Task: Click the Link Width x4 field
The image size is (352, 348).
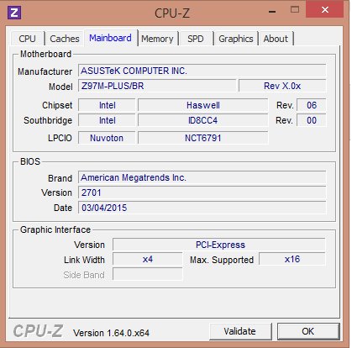Action: point(148,259)
